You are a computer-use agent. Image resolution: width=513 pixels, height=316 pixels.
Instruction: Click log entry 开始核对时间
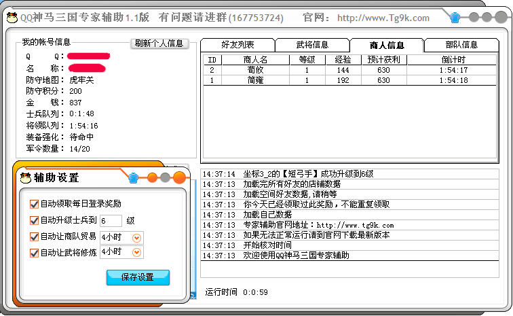click(349, 245)
